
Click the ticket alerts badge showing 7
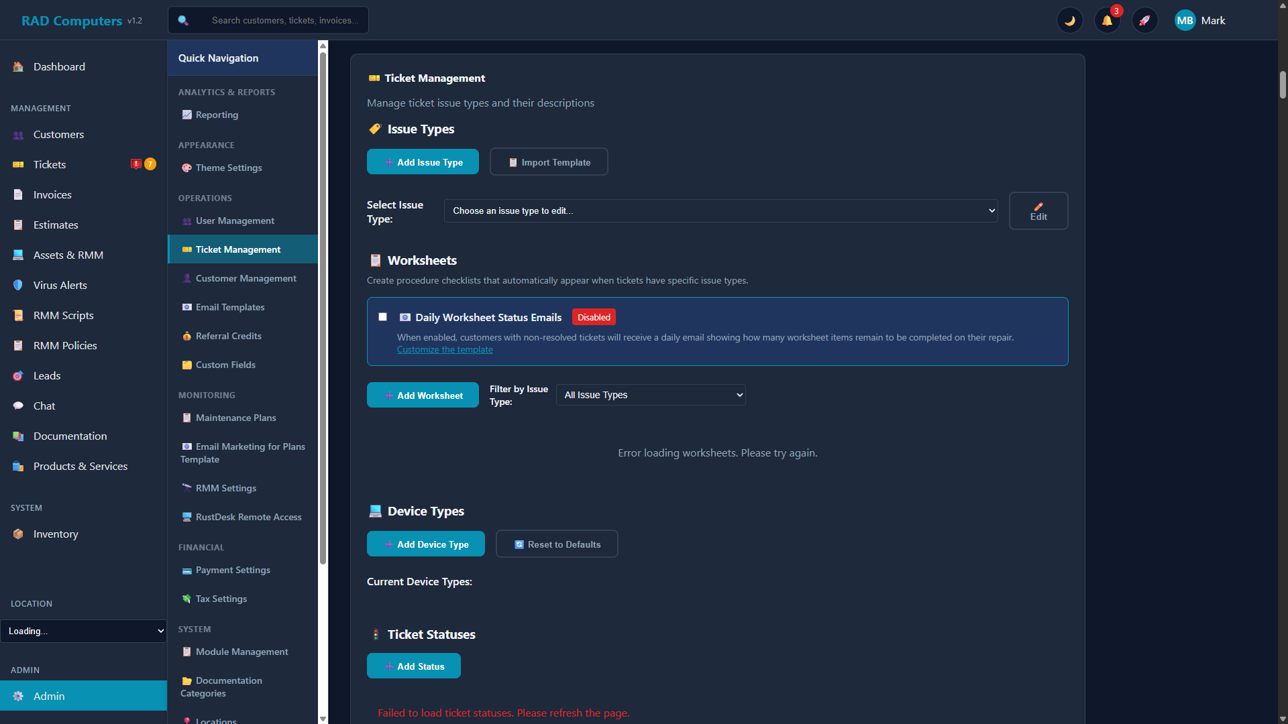150,164
